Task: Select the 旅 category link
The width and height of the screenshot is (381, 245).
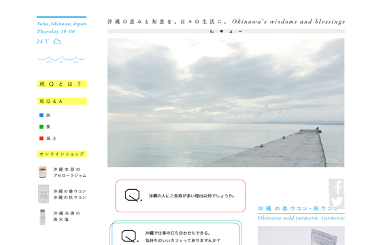Action: coord(48,115)
